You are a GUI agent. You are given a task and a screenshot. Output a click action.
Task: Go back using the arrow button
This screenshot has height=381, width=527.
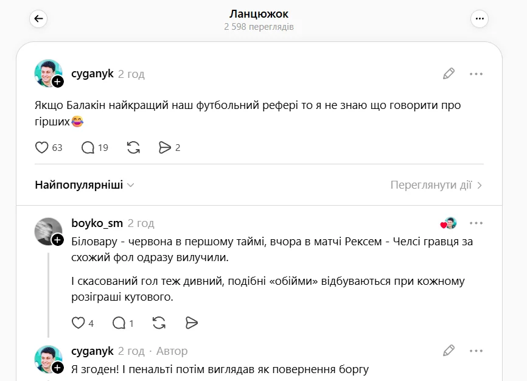tap(38, 19)
